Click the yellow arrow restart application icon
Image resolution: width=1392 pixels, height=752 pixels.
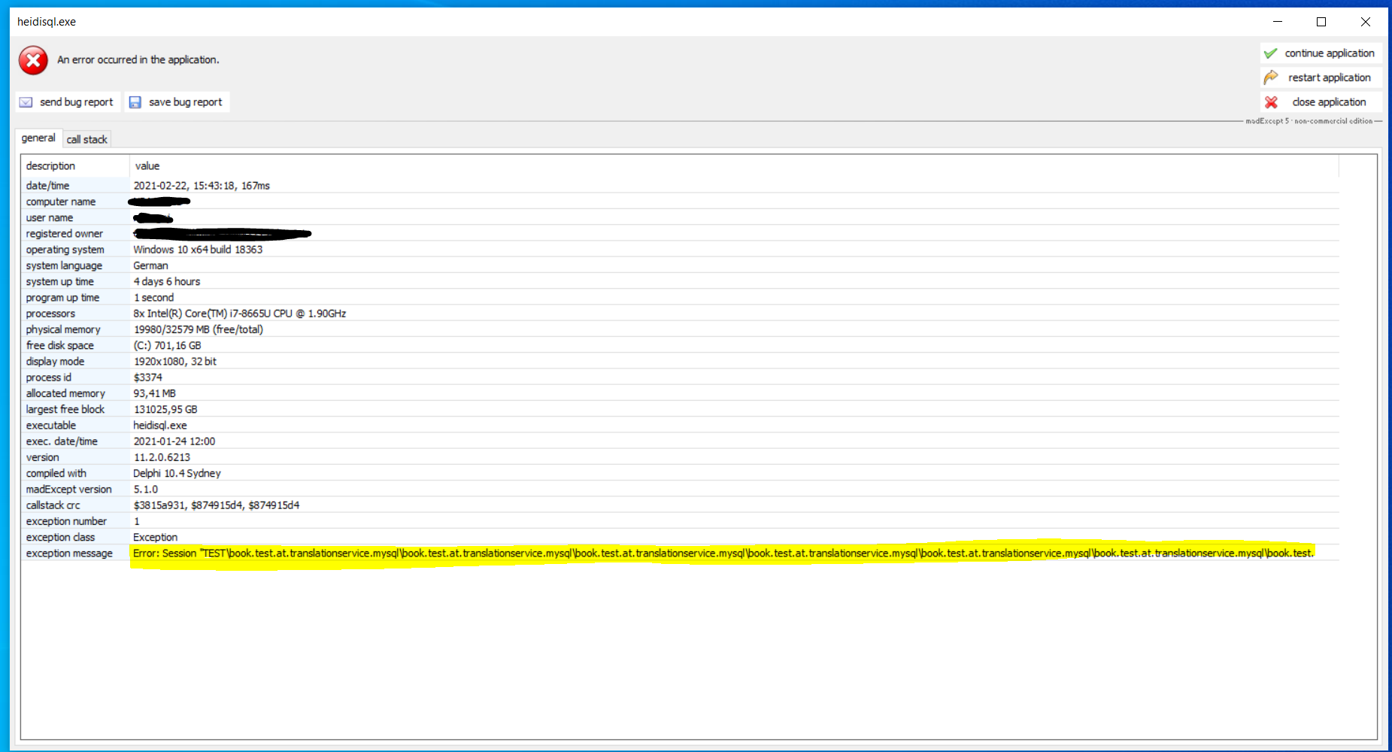1271,77
